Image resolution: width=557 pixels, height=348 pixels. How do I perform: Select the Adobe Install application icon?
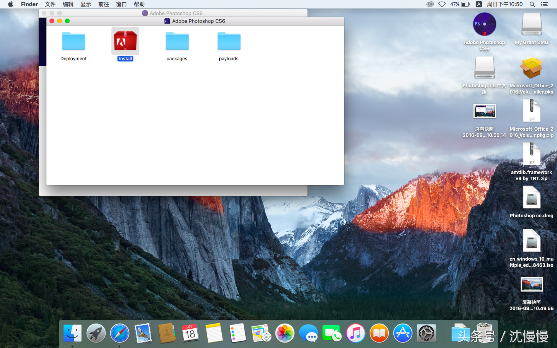(125, 41)
